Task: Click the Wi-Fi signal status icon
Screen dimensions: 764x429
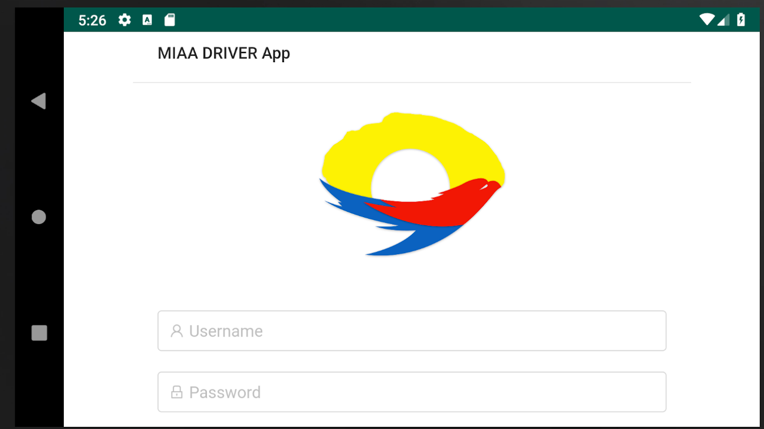Action: 708,20
